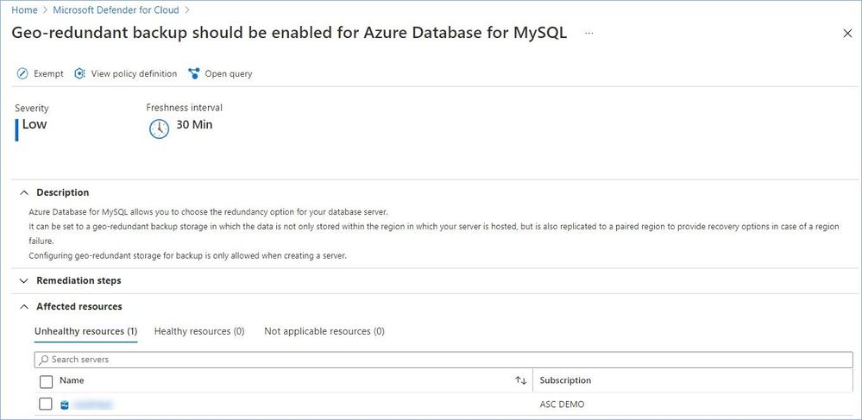Expand the Remediation steps section
This screenshot has width=862, height=420.
pyautogui.click(x=23, y=281)
